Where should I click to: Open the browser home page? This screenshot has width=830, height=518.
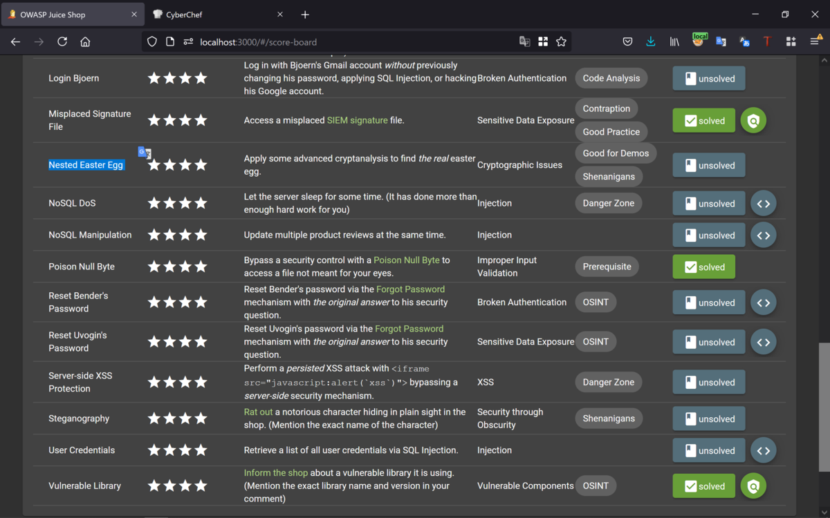tap(85, 41)
